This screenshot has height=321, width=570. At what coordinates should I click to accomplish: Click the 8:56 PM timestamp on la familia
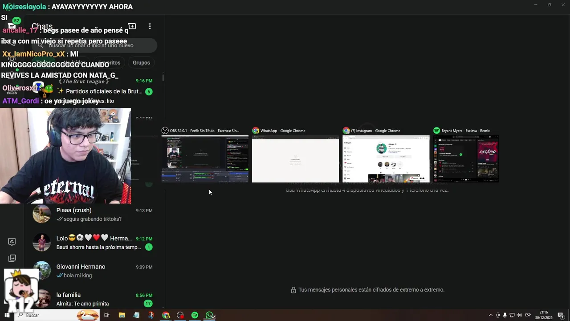click(x=144, y=295)
